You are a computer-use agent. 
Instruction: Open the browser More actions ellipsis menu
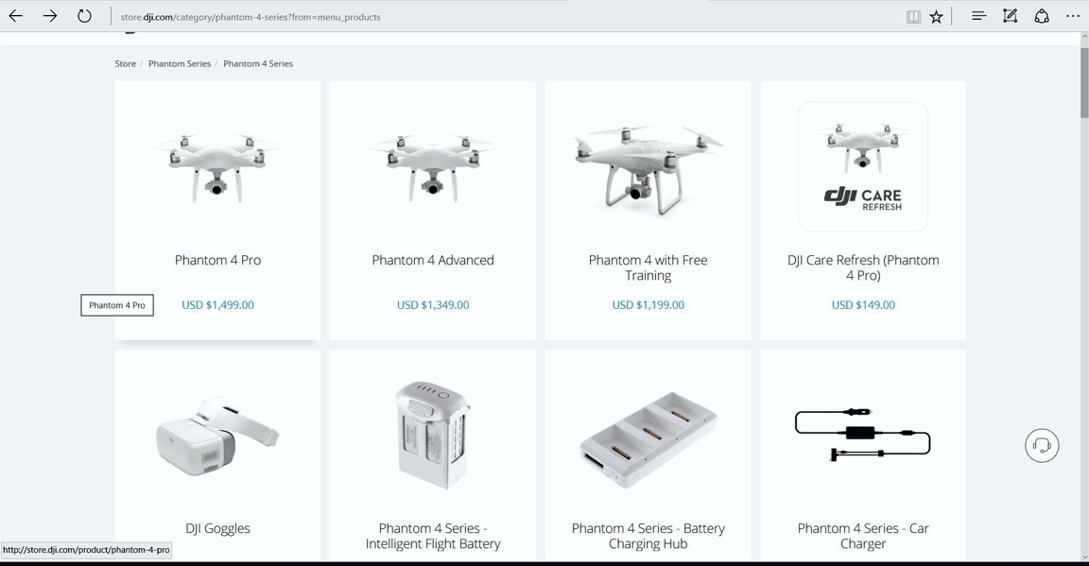1073,16
